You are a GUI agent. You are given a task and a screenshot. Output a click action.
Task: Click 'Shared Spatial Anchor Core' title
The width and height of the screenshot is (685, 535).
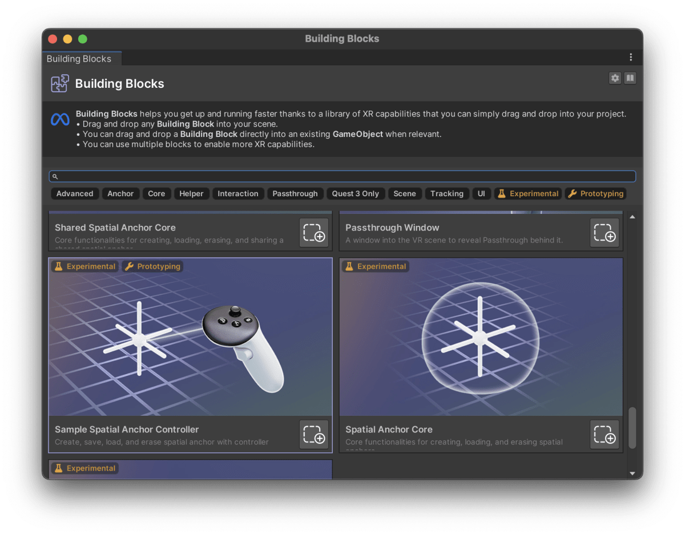[x=115, y=228]
